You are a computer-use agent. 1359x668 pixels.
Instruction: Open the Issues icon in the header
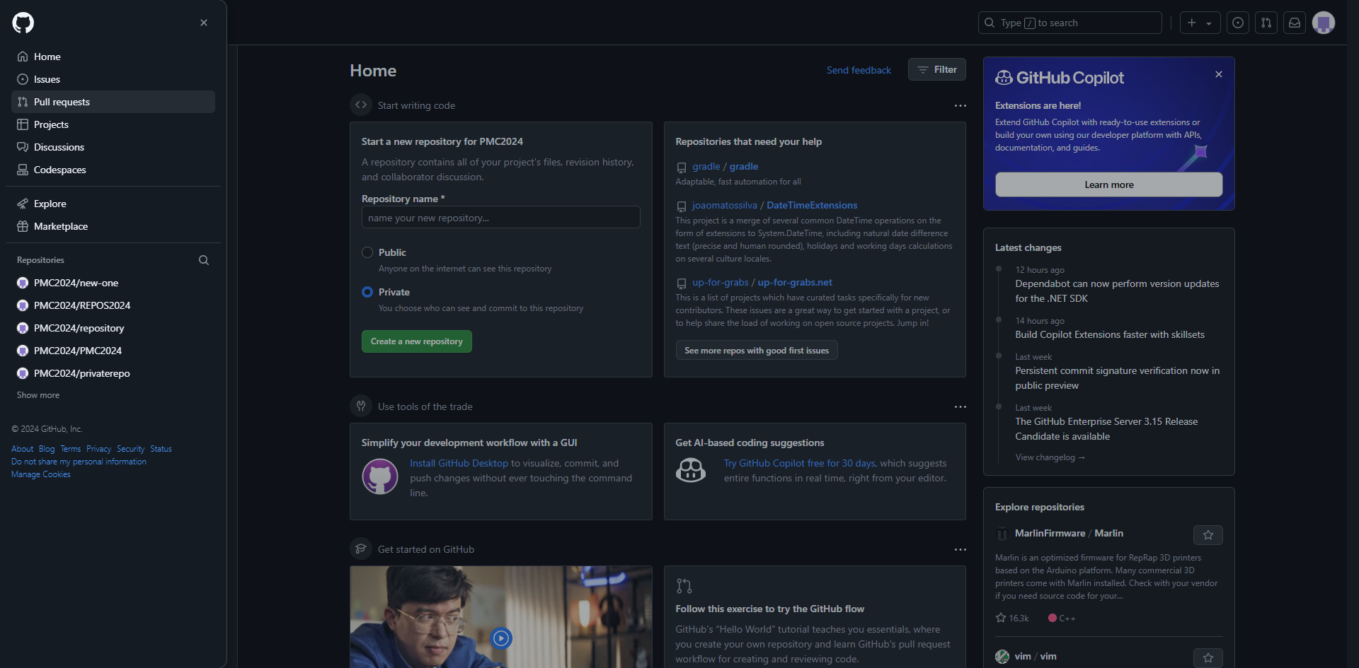pos(1237,23)
